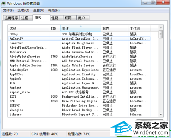Image resolution: width=171 pixels, height=138 pixels.
Task: Click the scrollbar down arrow
Action: 161,115
